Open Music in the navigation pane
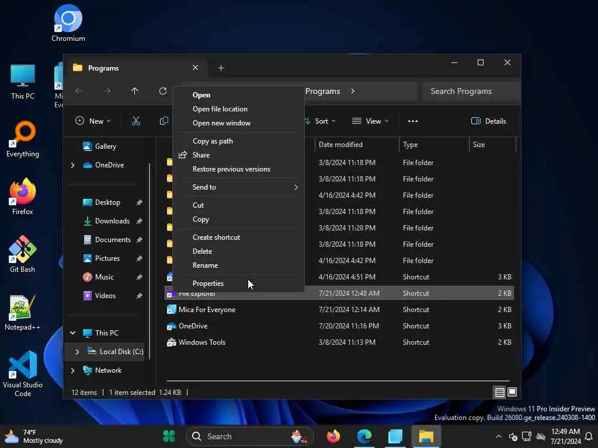 point(99,277)
